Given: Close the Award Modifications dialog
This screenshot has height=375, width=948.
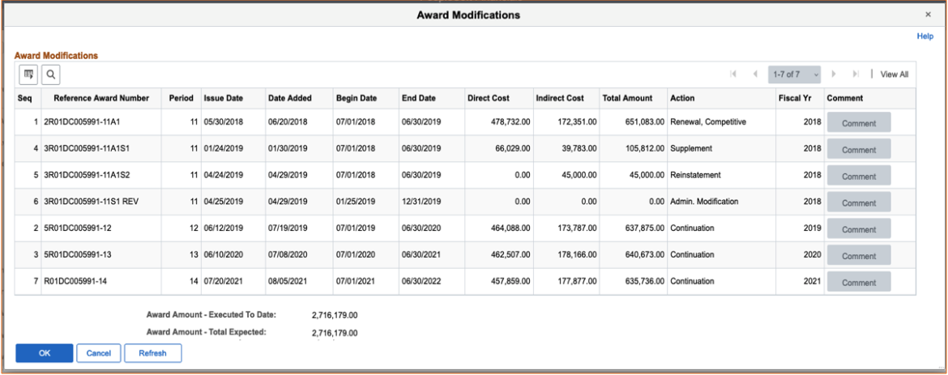Looking at the screenshot, I should tap(928, 15).
